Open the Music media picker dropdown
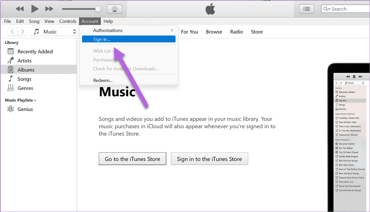Screen dimensions: 370x212 point(54,32)
